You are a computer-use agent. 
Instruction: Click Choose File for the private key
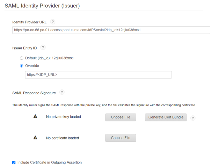(121, 117)
